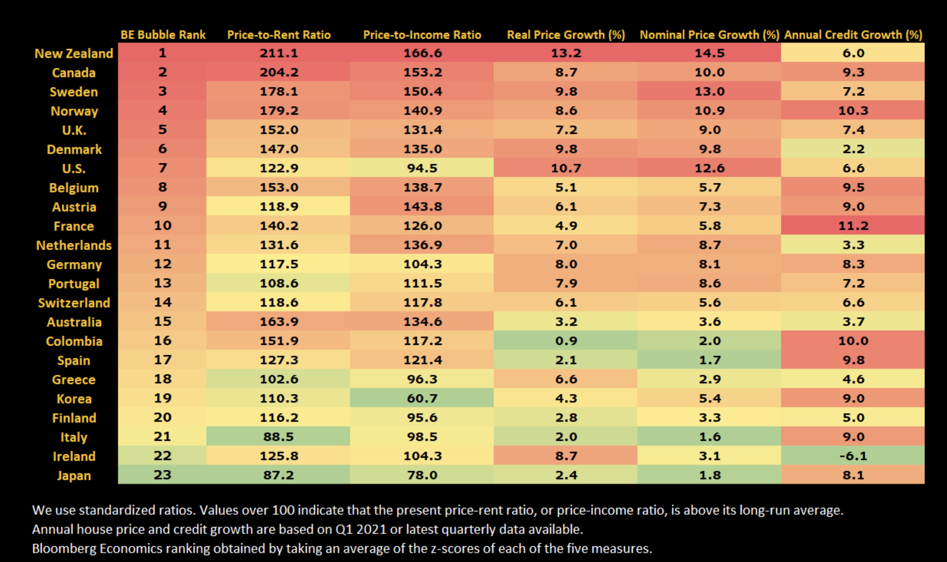Select France's red 11.2 credit growth cell
Viewport: 947px width, 562px height.
tap(853, 226)
